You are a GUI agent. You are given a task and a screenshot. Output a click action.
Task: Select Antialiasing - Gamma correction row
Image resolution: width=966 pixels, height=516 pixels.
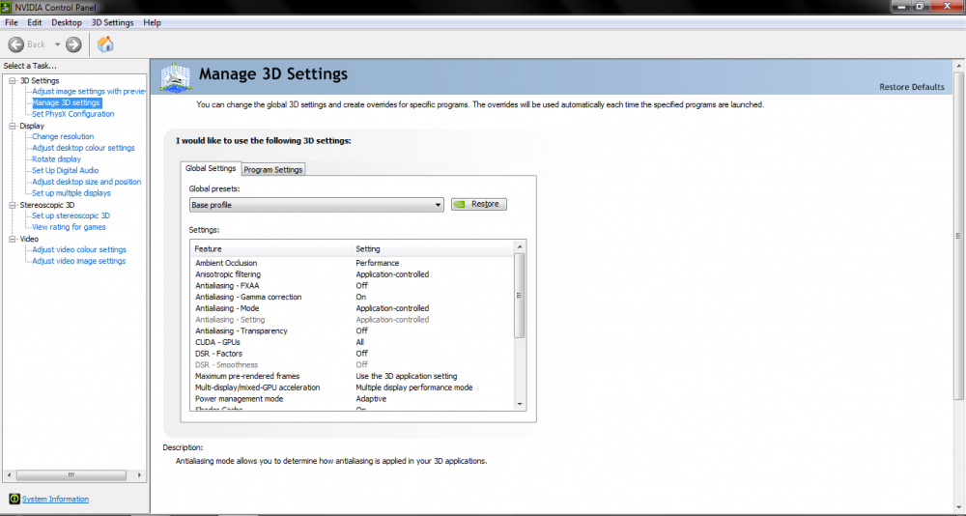pyautogui.click(x=352, y=298)
